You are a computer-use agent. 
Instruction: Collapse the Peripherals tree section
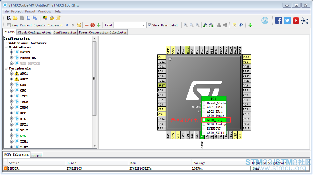click(x=6, y=68)
